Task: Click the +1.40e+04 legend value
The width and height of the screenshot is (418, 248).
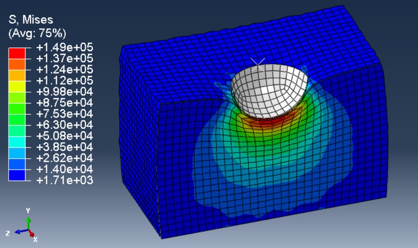Action: pyautogui.click(x=64, y=169)
